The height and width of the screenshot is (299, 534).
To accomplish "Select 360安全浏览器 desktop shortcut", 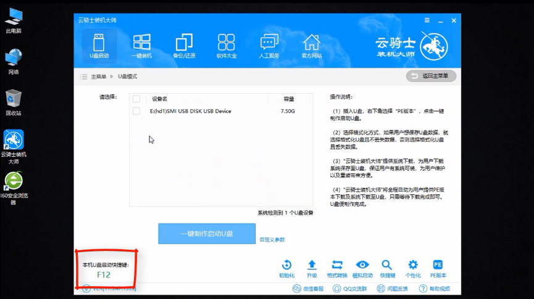I will click(14, 189).
